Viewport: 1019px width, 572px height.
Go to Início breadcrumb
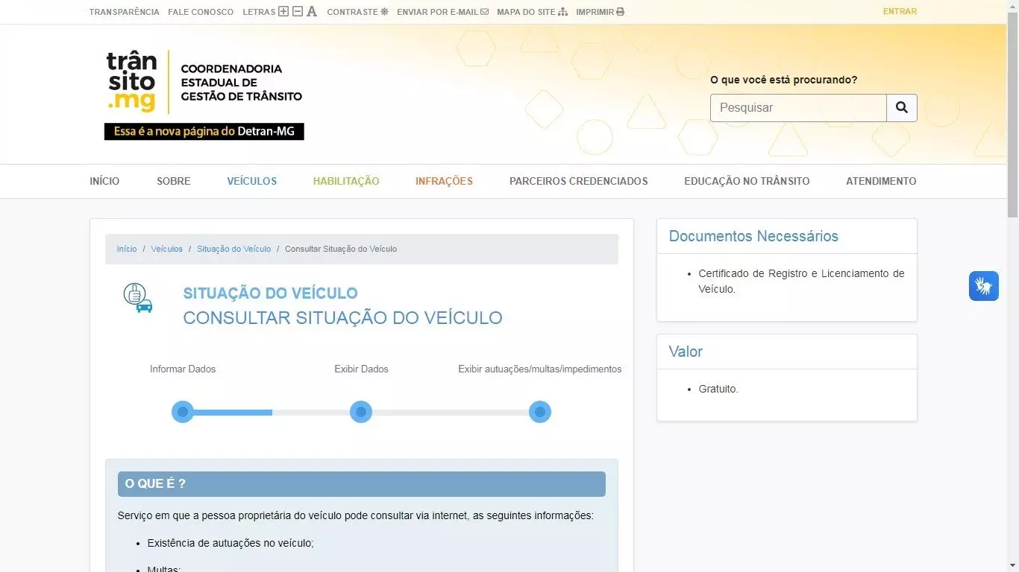(127, 249)
